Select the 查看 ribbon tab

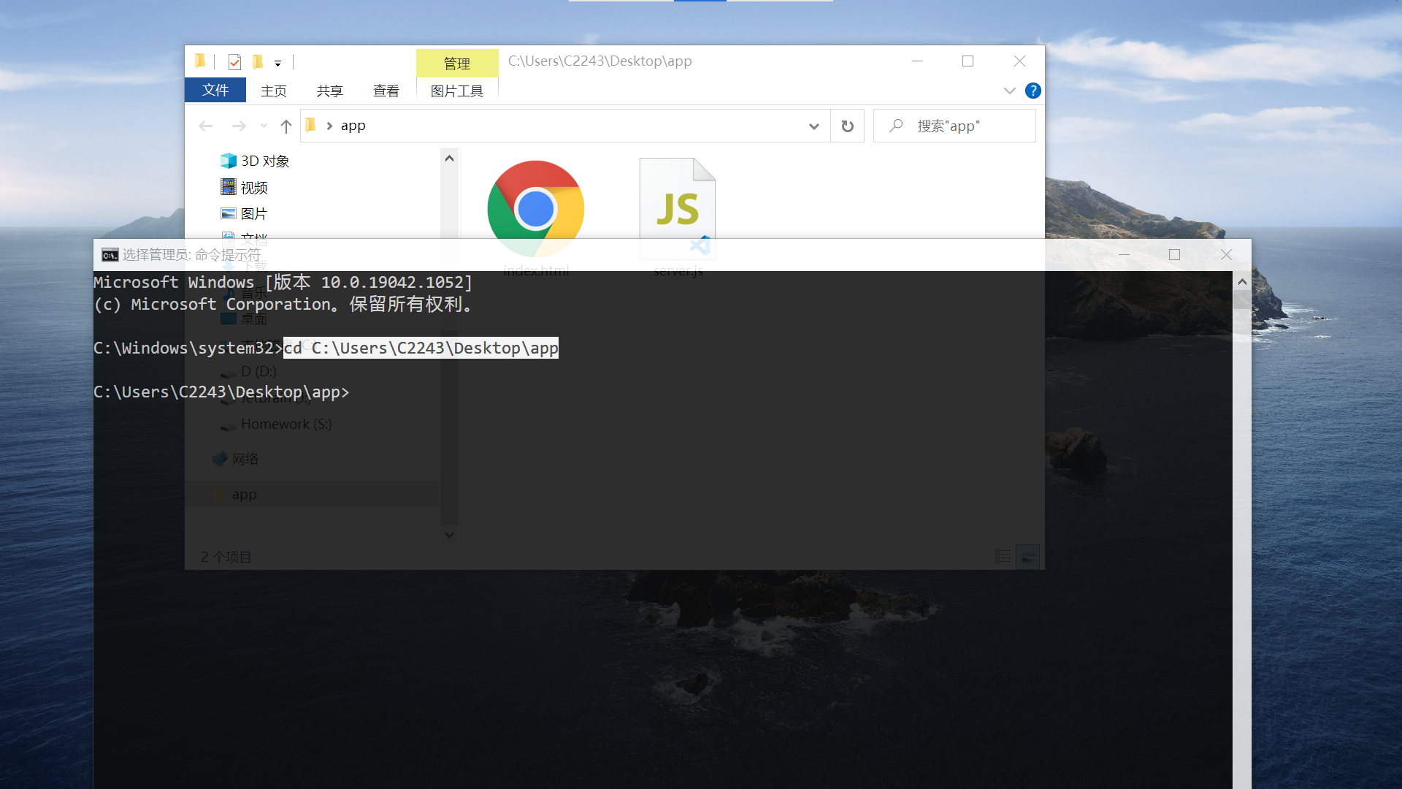tap(386, 91)
